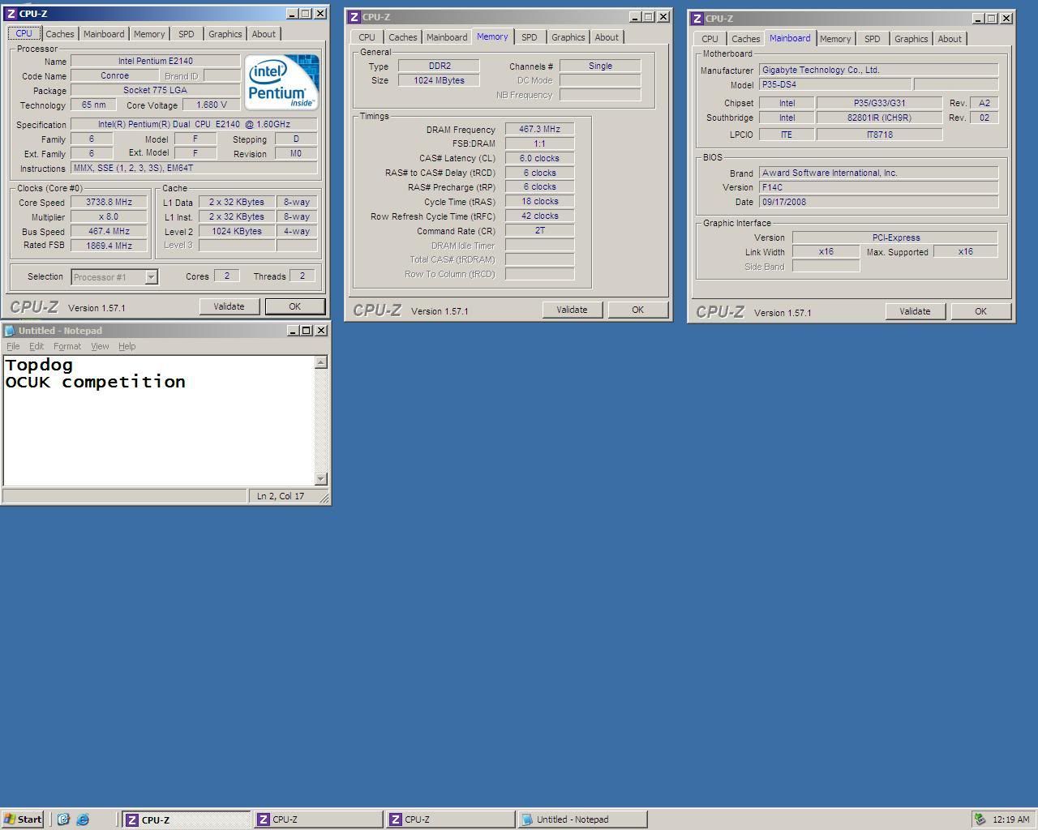
Task: Click the Notepad icon in Untitled window title
Action: pyautogui.click(x=11, y=331)
